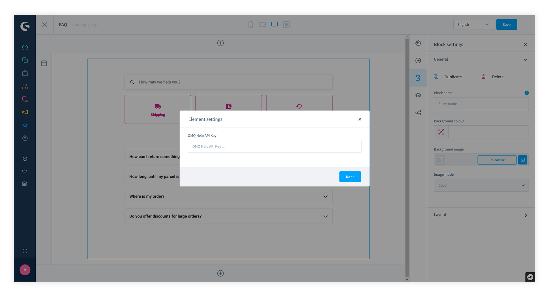Switch to tablet preview
Viewport: 549px width, 297px height.
(x=263, y=25)
